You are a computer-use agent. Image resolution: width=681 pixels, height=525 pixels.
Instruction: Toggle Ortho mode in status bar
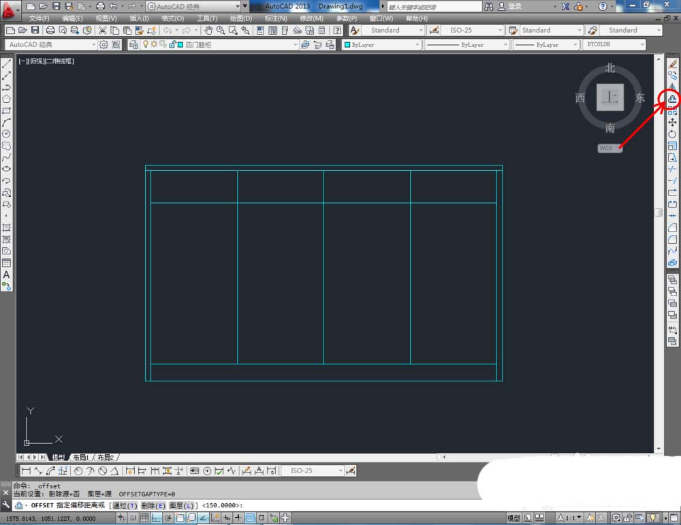click(157, 518)
